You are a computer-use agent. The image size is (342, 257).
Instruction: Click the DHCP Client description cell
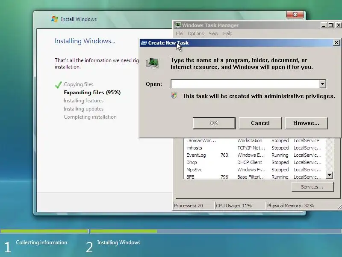coord(250,162)
